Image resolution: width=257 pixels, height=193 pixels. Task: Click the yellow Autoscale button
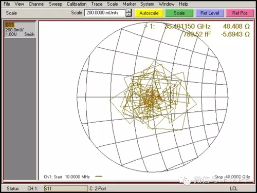[x=149, y=13]
